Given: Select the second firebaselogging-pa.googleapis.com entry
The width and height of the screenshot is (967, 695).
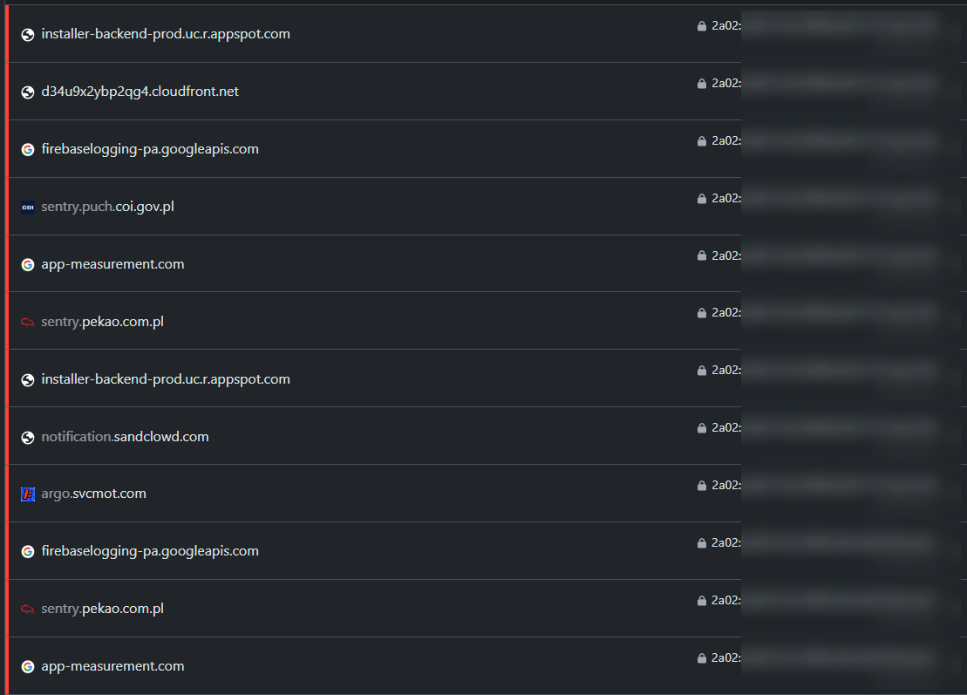Looking at the screenshot, I should (x=150, y=551).
